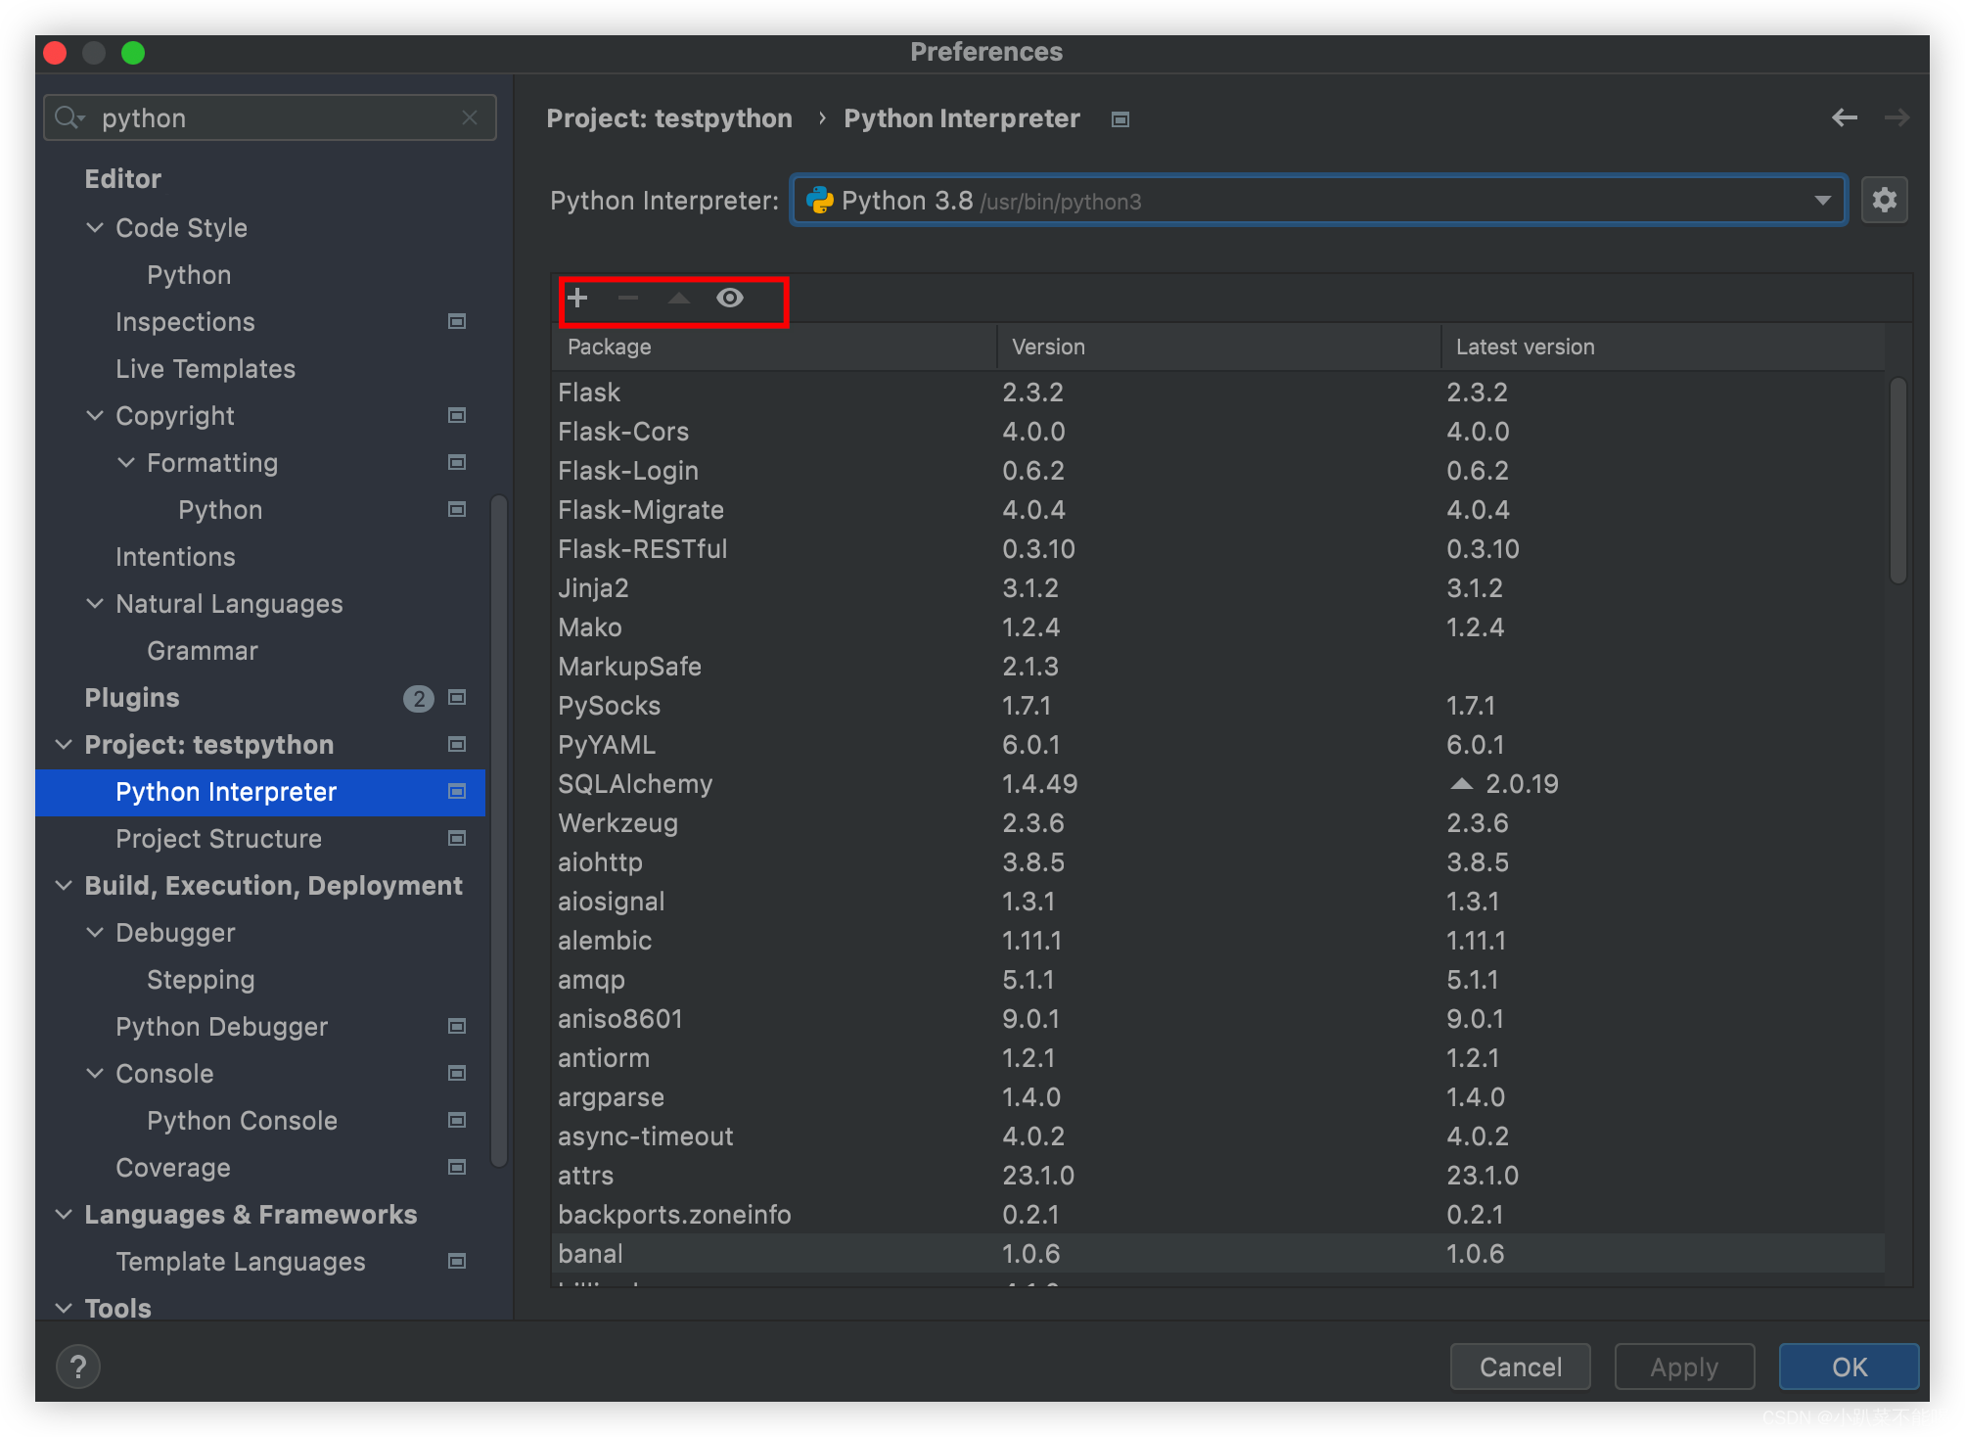Collapse the Build, Execution, Deployment section
The image size is (1965, 1437).
point(64,885)
